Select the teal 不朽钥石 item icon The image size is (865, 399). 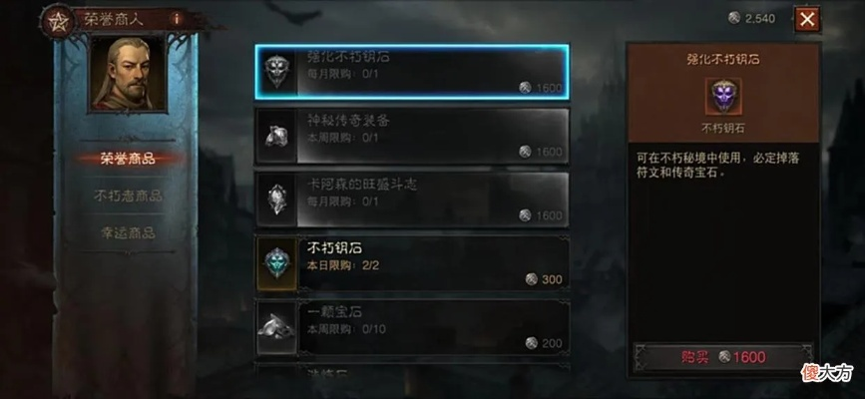coord(277,263)
